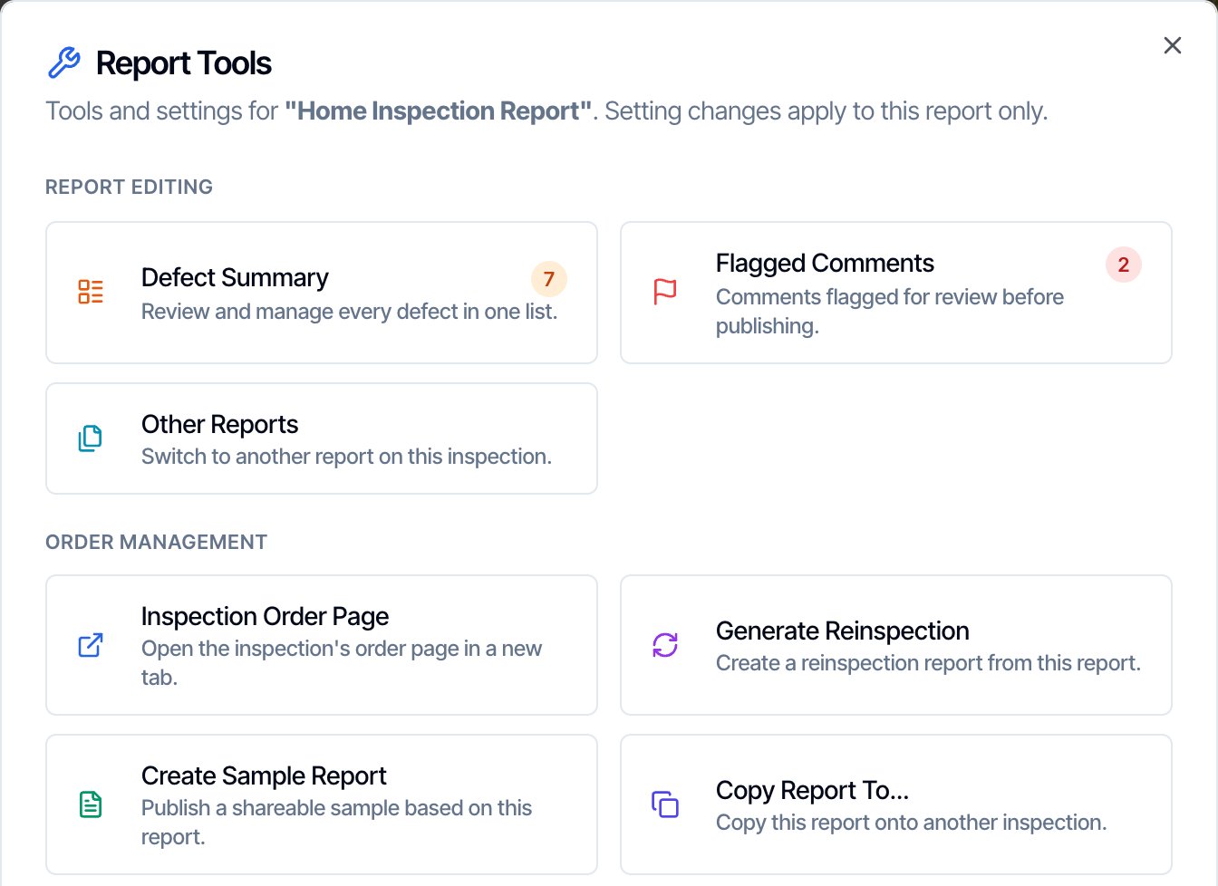This screenshot has width=1218, height=886.
Task: Switch to Other Reports
Action: click(322, 438)
